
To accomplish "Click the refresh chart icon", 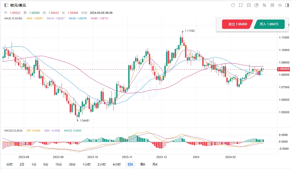I will (x=233, y=5).
